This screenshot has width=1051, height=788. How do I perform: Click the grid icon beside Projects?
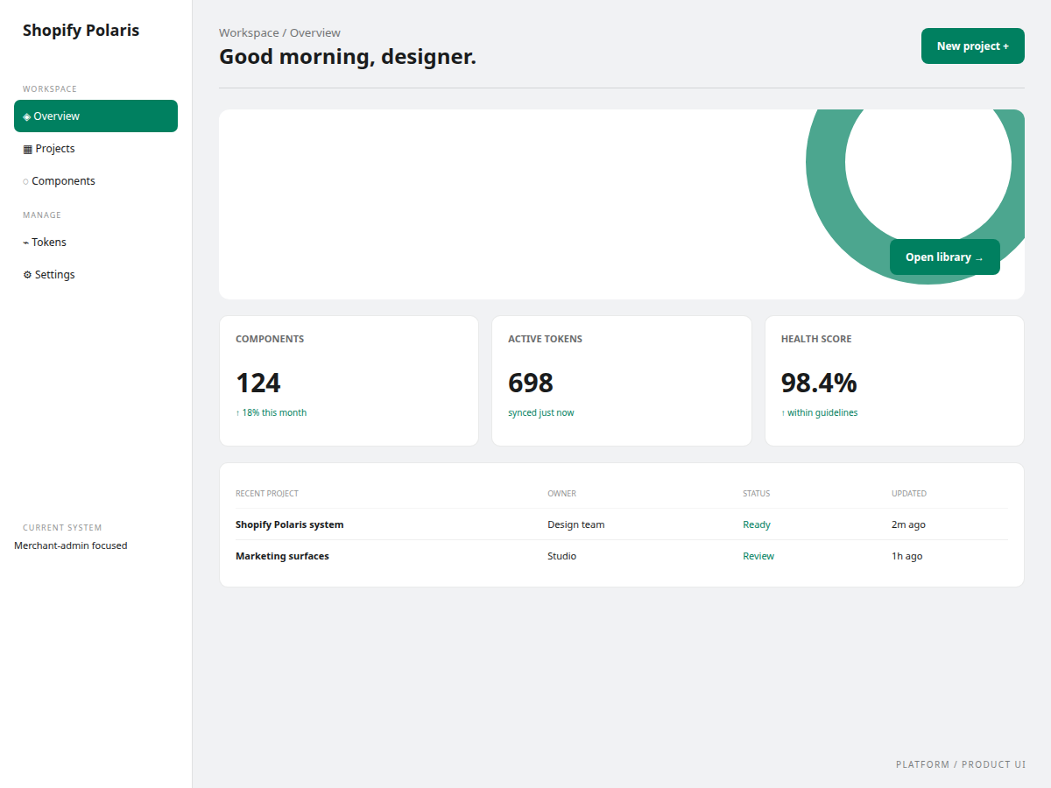[27, 149]
